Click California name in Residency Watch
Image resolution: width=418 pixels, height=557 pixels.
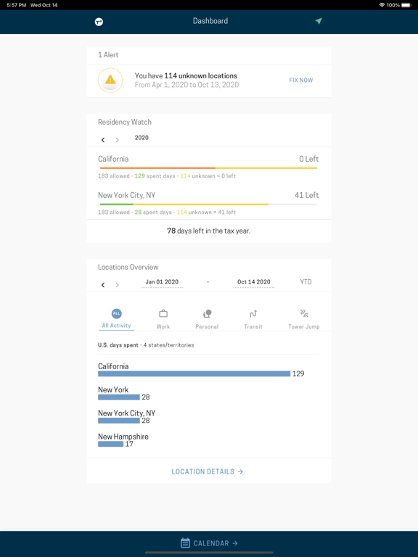pyautogui.click(x=113, y=159)
